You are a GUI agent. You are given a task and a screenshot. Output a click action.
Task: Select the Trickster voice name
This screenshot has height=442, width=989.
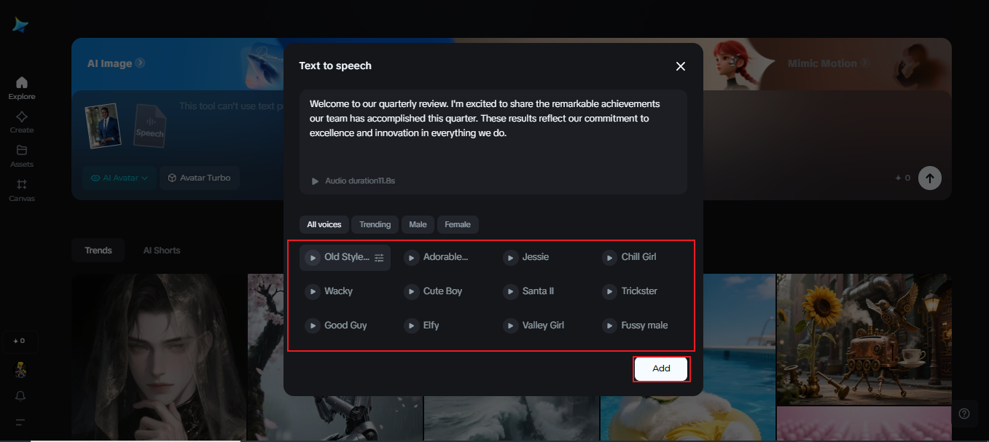coord(639,291)
